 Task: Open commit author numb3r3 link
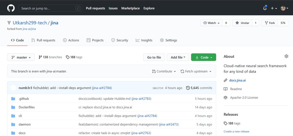(25, 88)
